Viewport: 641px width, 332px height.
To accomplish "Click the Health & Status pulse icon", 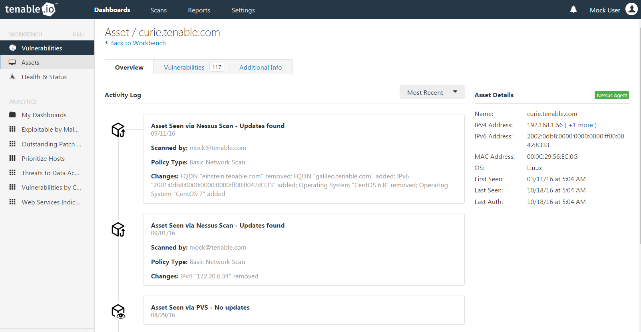I will pos(13,77).
